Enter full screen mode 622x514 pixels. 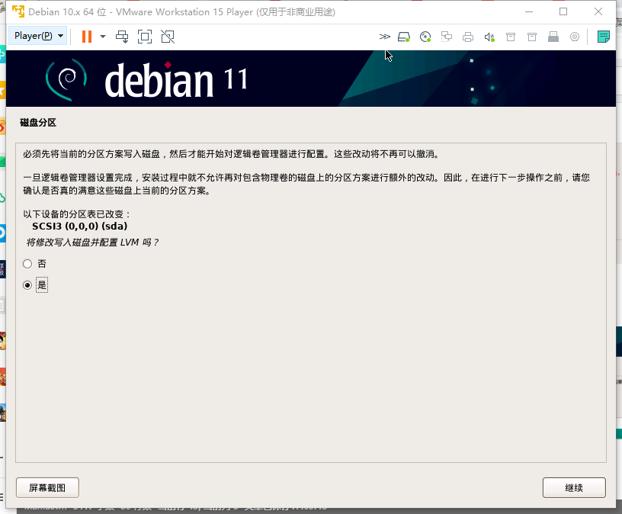point(145,37)
